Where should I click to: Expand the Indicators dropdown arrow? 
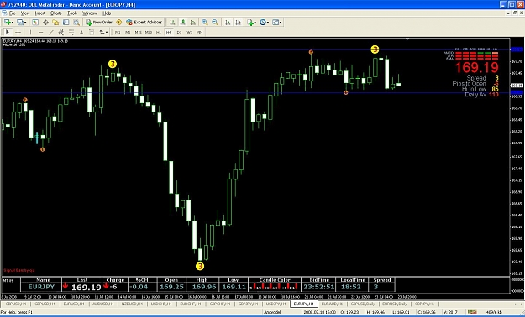255,23
